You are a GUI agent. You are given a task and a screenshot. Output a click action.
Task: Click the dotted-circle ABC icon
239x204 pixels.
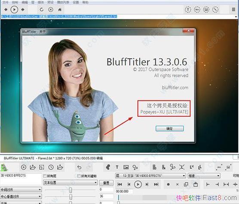197,9
